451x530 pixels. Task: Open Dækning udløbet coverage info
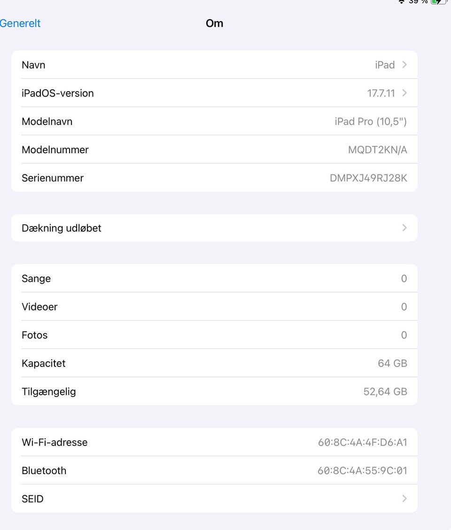tap(214, 228)
